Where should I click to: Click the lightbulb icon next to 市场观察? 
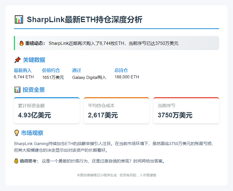coord(17,133)
